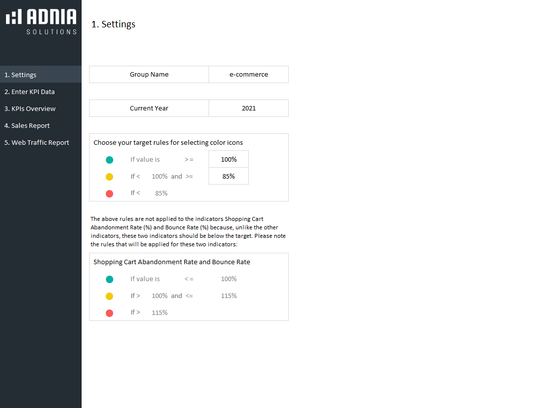
Task: Click green icon in Bounce Rate rules
Action: [109, 279]
